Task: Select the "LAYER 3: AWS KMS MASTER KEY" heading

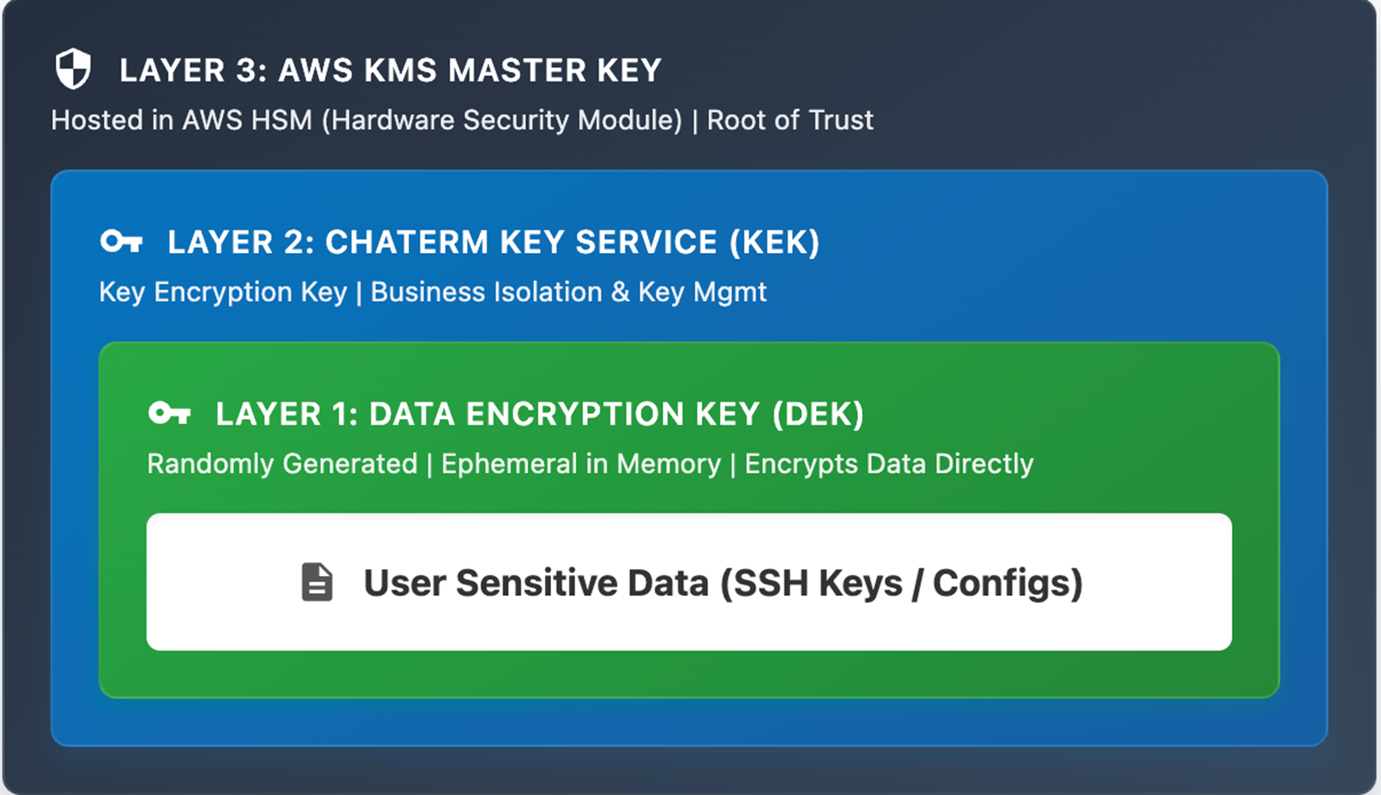Action: pyautogui.click(x=390, y=70)
